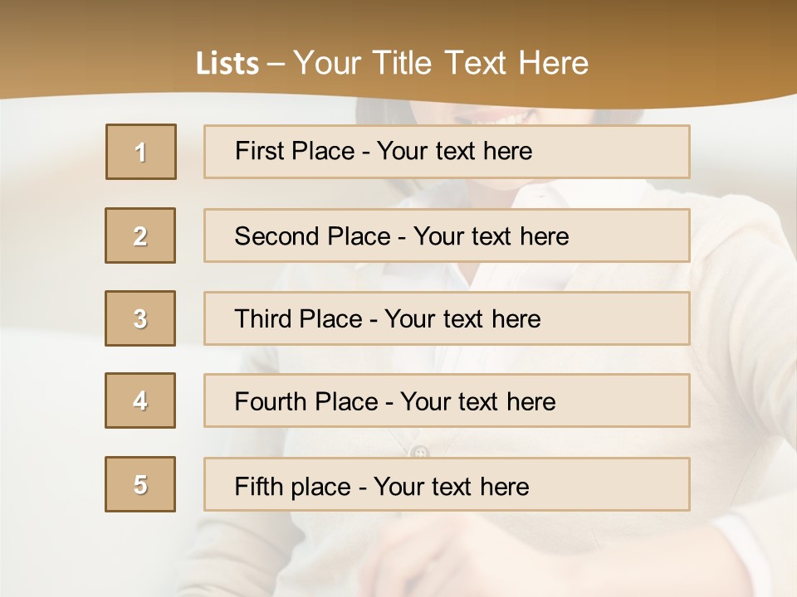Click "Your Title Text Here" in the title

441,63
